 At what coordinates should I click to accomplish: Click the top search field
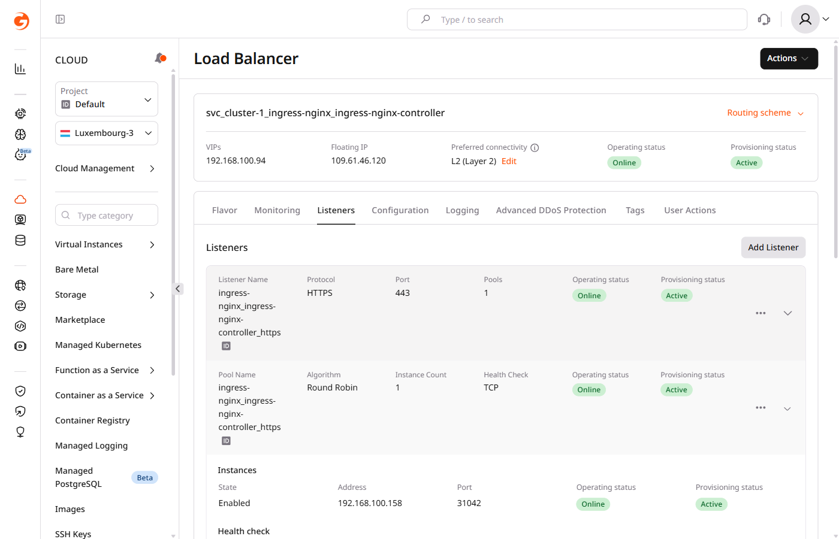point(577,19)
